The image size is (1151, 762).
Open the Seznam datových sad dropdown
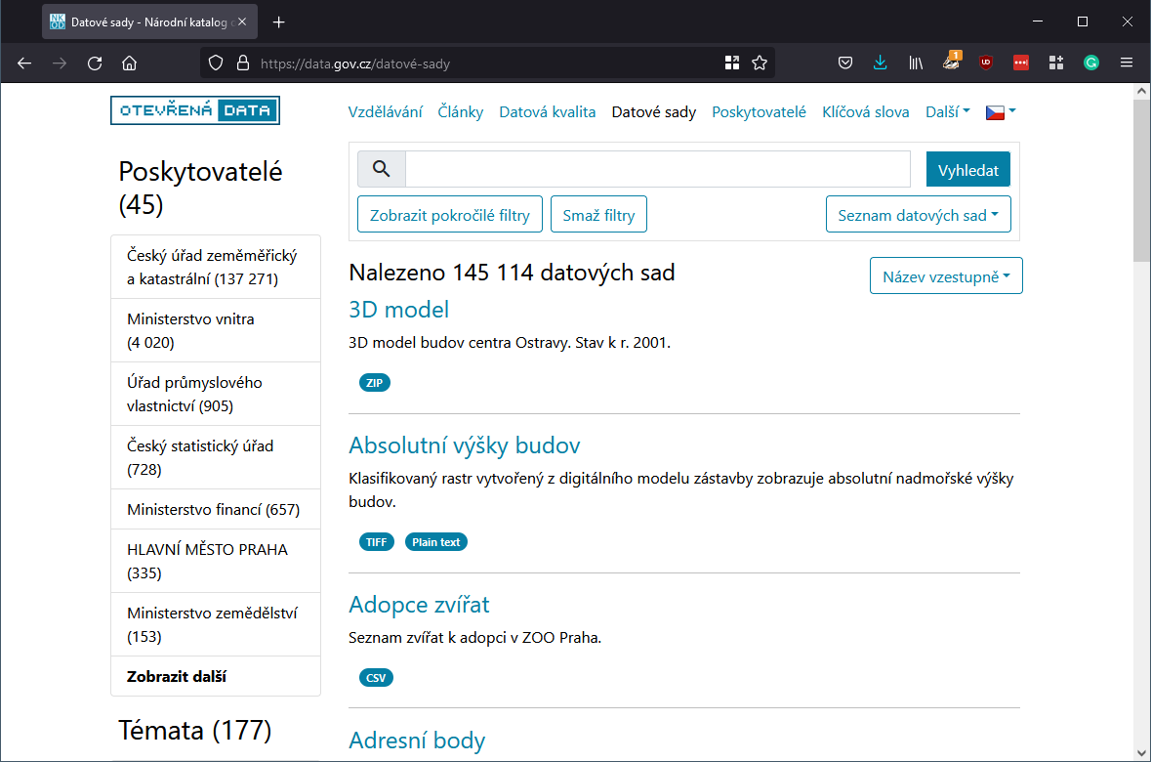918,214
